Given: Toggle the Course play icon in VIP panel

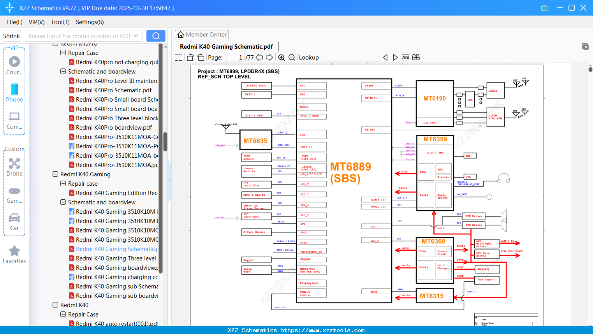Looking at the screenshot, I should tap(14, 61).
